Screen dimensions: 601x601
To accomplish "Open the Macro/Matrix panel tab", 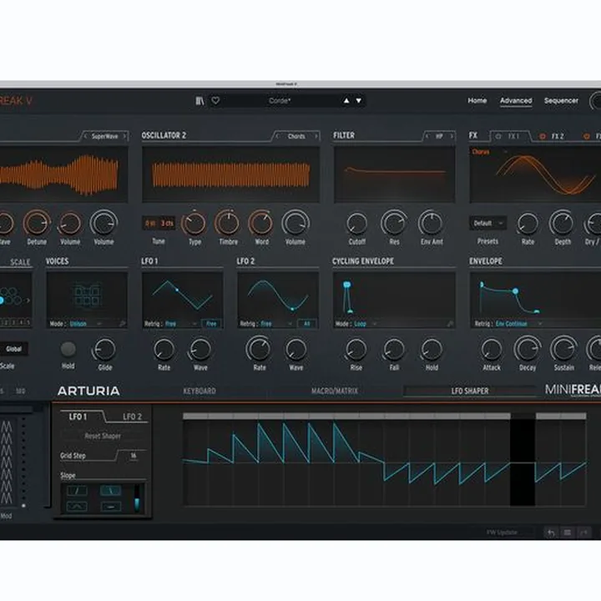I will pos(335,391).
